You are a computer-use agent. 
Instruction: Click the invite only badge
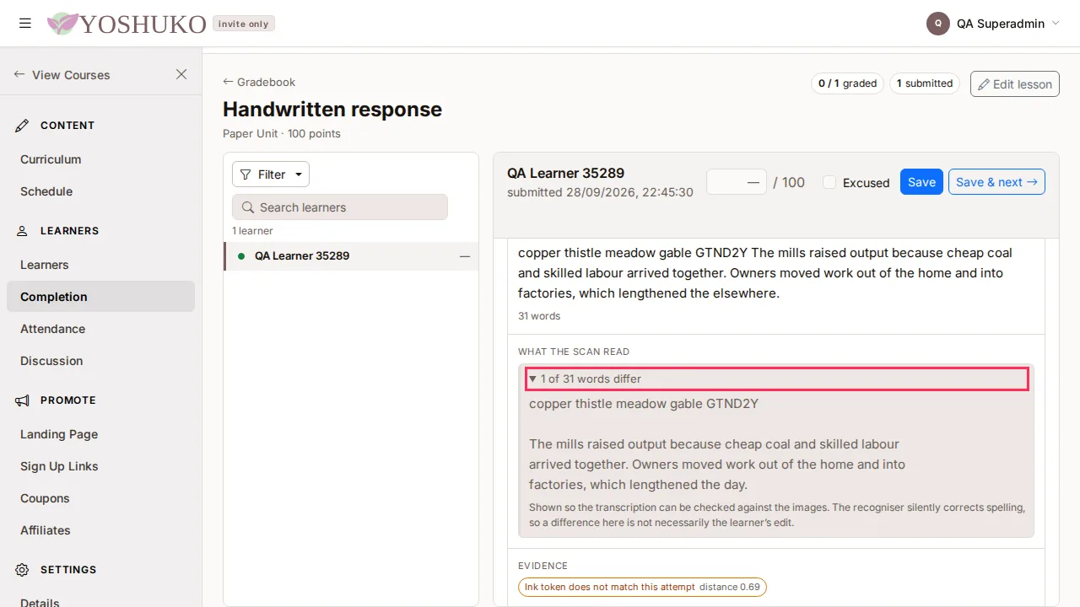tap(244, 24)
